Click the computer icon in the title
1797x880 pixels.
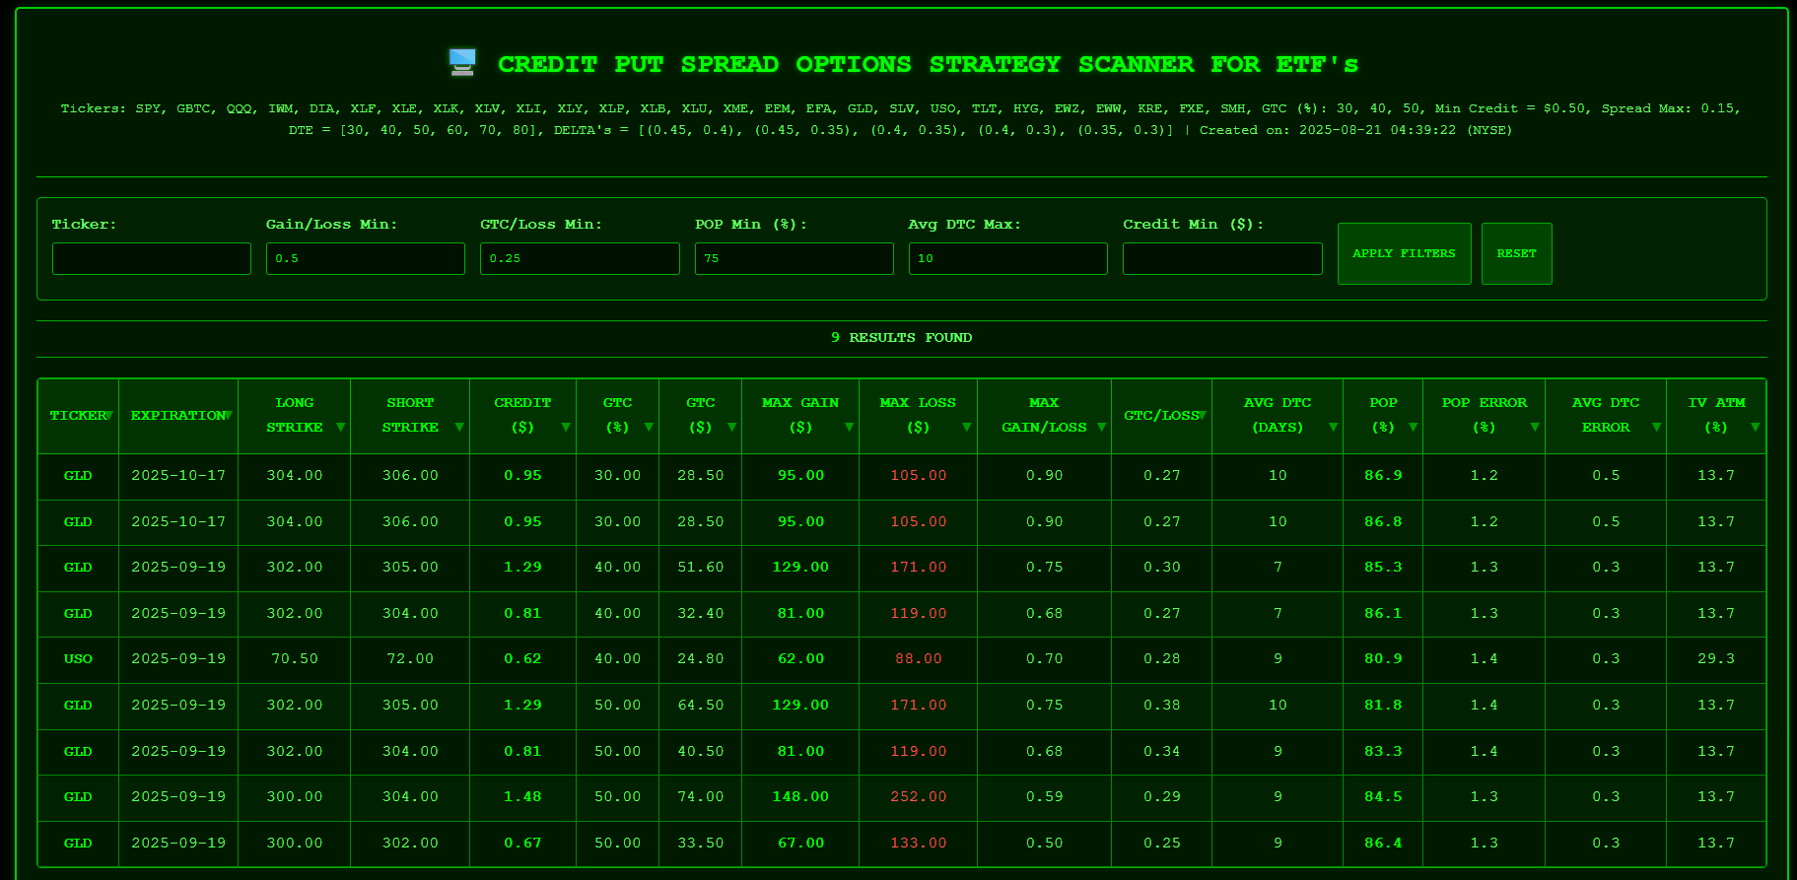pyautogui.click(x=462, y=63)
